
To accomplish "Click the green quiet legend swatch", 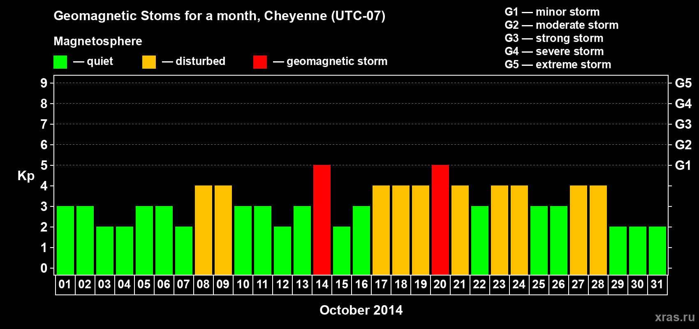I will (x=60, y=62).
